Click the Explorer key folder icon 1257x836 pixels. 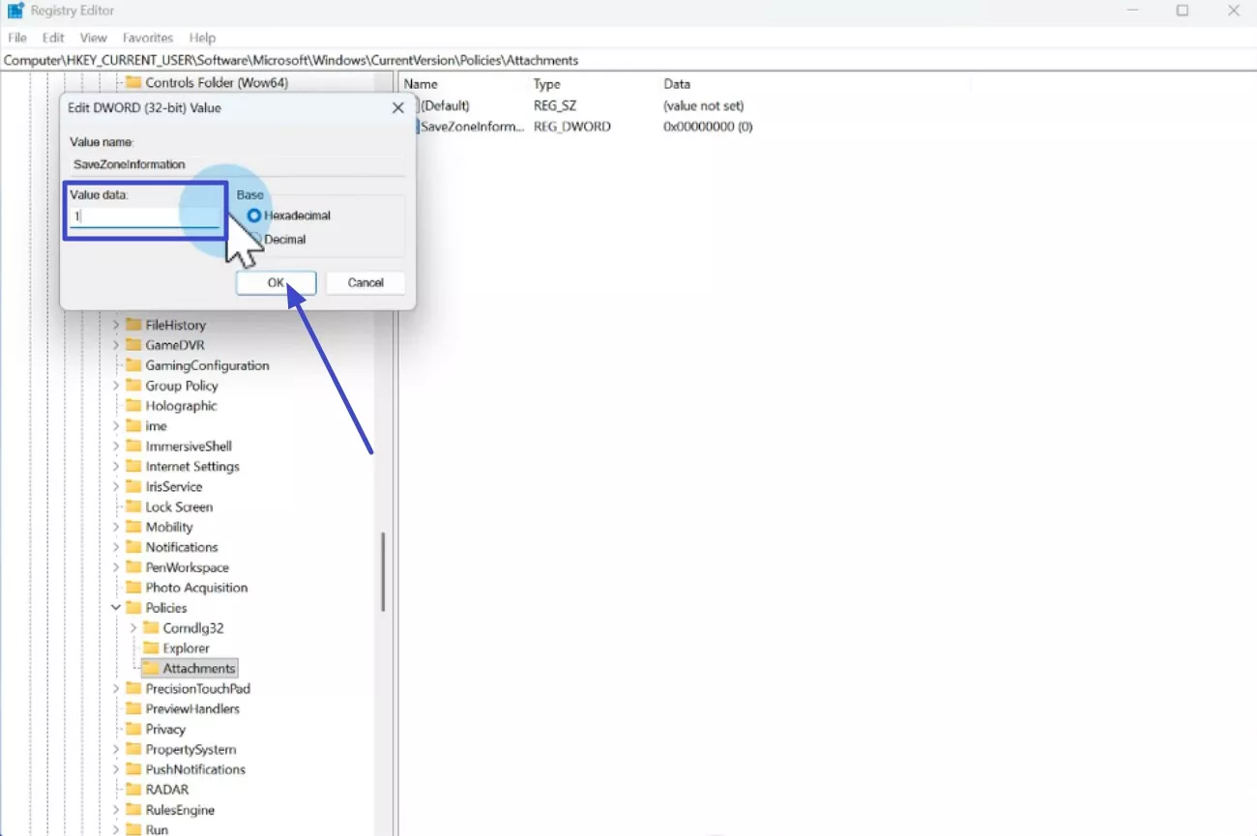click(151, 648)
